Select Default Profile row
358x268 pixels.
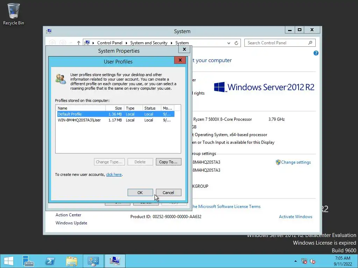pyautogui.click(x=116, y=114)
